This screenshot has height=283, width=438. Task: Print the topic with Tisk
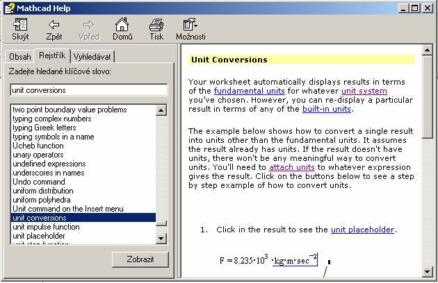156,29
